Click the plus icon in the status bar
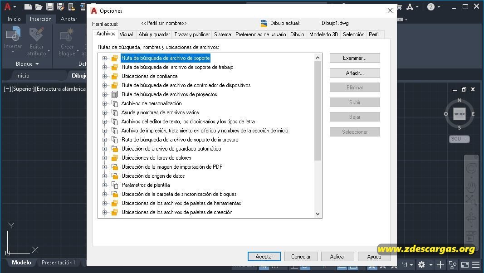 (440, 265)
